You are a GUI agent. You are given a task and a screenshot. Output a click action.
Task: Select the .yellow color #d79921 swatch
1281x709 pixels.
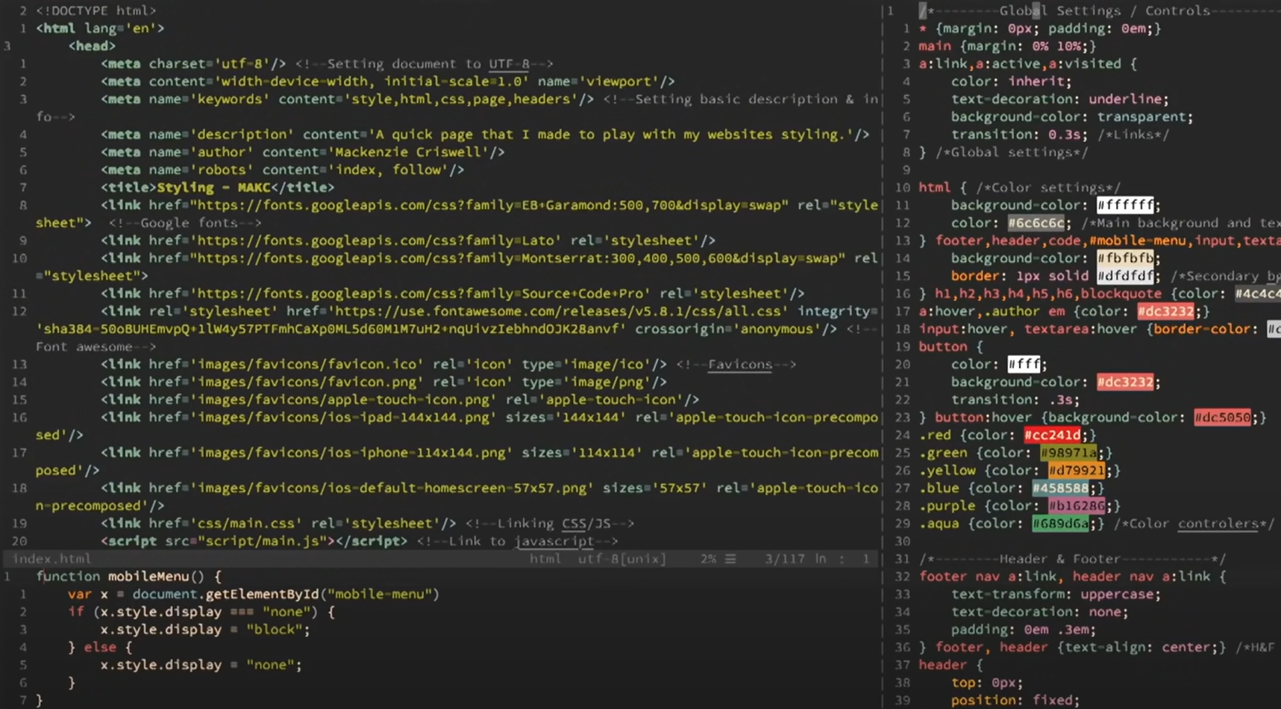1077,471
